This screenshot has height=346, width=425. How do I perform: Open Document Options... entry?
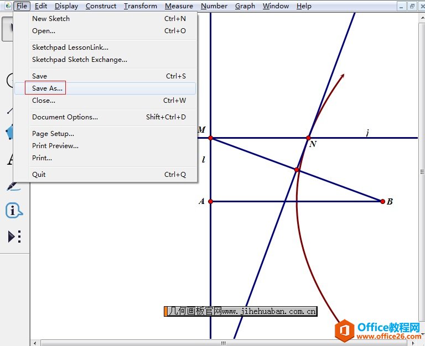[65, 117]
